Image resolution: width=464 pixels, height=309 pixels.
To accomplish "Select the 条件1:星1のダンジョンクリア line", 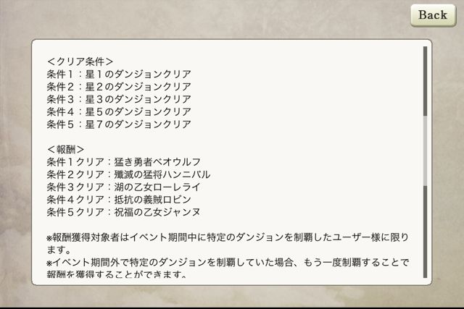I will [x=119, y=74].
